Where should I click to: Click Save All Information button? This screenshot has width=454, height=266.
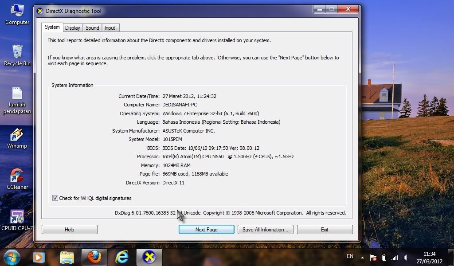[265, 230]
